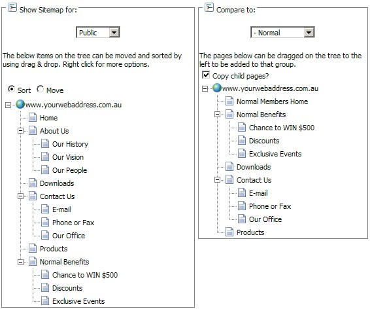The image size is (370, 309).
Task: Click the sitemap icon beside Compare to
Action: tap(209, 7)
